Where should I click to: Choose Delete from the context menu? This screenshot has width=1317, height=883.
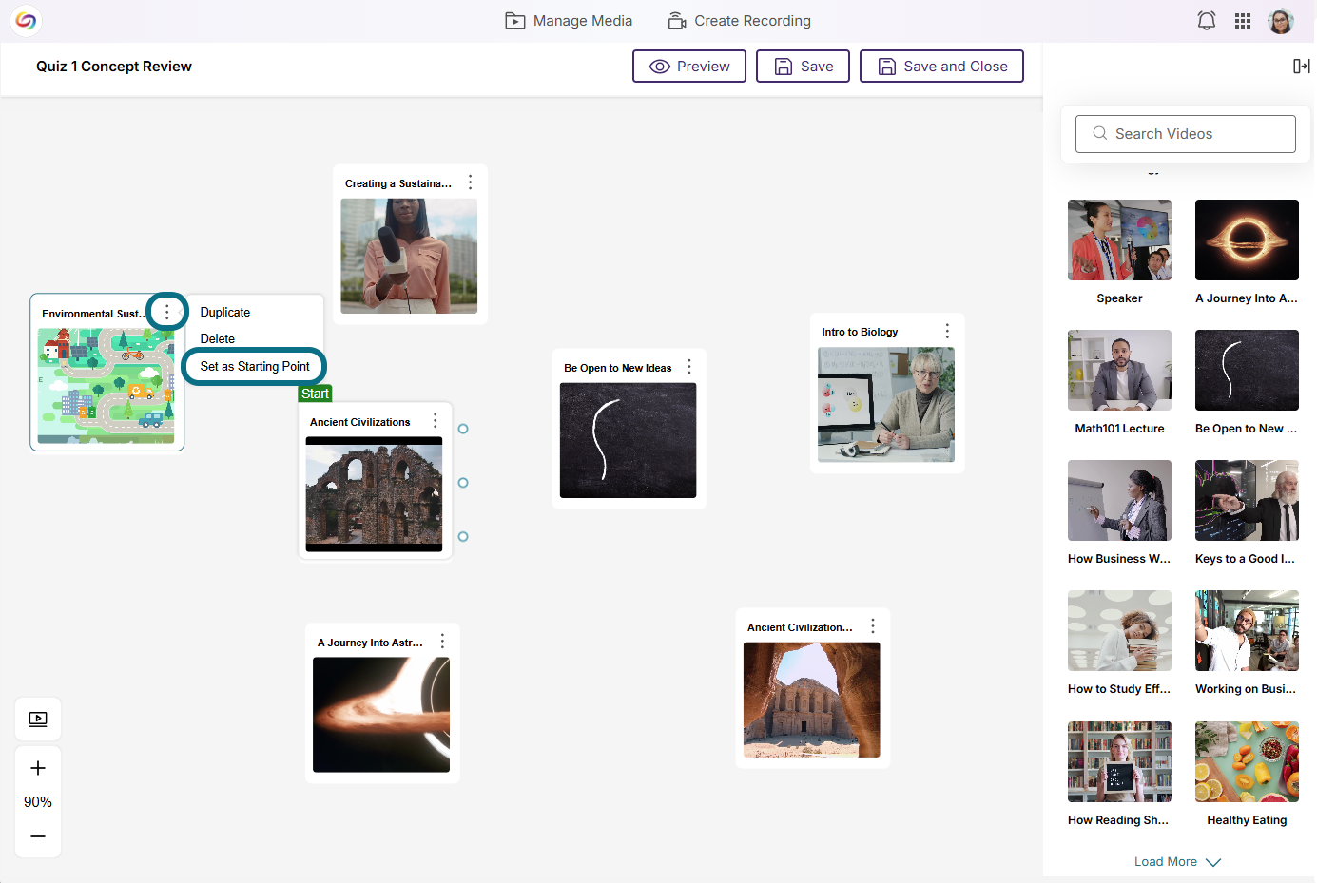click(218, 338)
